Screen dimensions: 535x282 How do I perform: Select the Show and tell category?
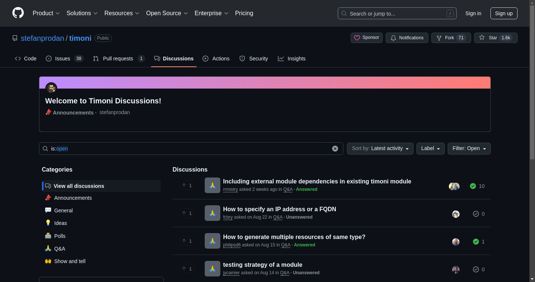point(101,261)
